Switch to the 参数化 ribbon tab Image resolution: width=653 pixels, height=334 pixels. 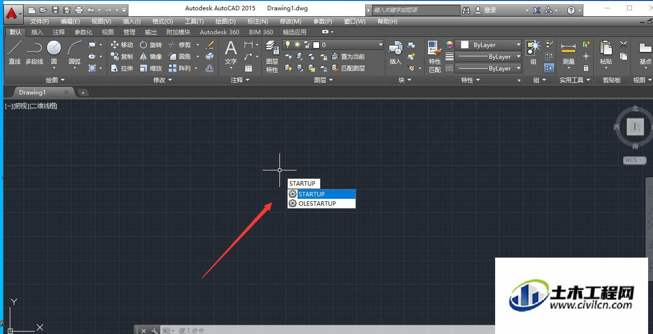pos(83,32)
